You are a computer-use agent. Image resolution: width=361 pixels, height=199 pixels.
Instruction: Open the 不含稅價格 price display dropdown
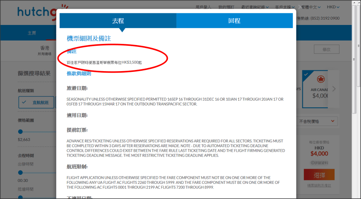(317, 121)
